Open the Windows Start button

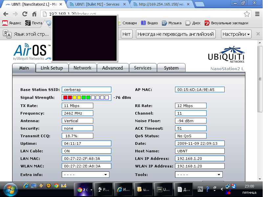11,190
